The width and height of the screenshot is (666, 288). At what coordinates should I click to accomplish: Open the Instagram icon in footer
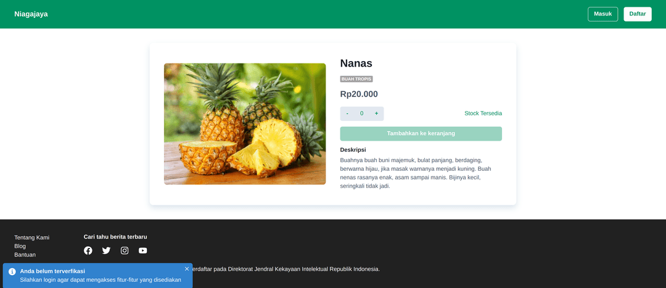tap(125, 250)
